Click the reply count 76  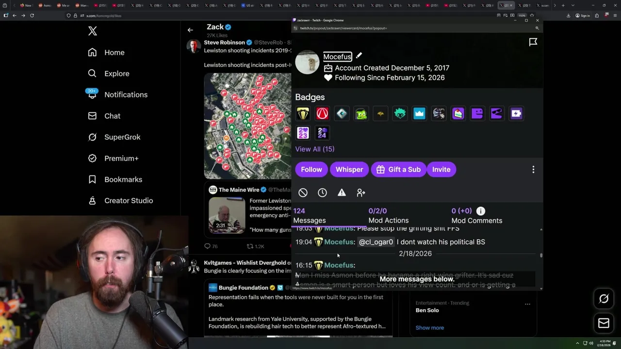pyautogui.click(x=211, y=246)
